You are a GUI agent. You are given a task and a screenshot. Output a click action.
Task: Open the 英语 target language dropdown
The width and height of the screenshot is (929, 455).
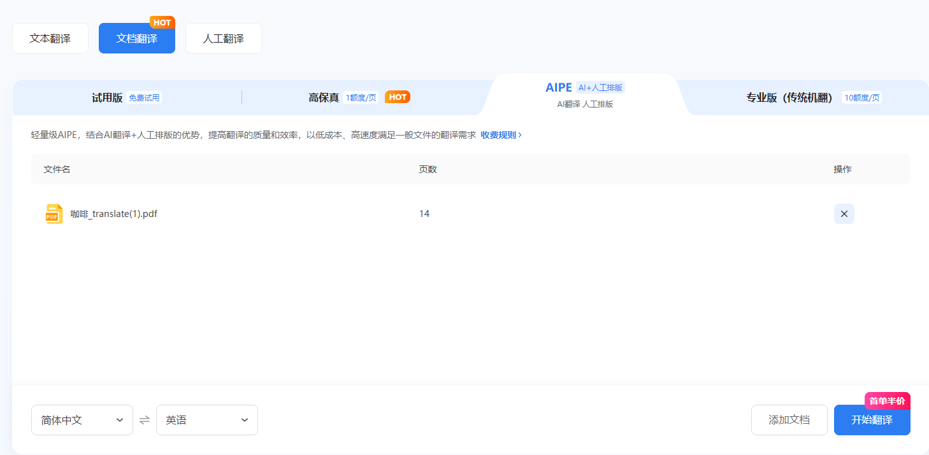click(x=207, y=420)
